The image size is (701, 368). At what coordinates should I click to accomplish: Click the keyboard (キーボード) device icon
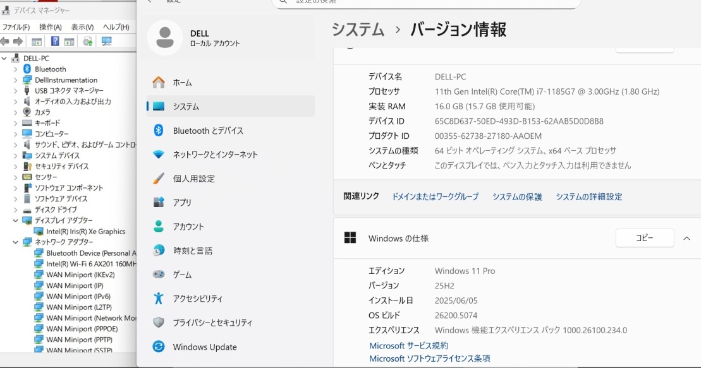click(x=27, y=123)
